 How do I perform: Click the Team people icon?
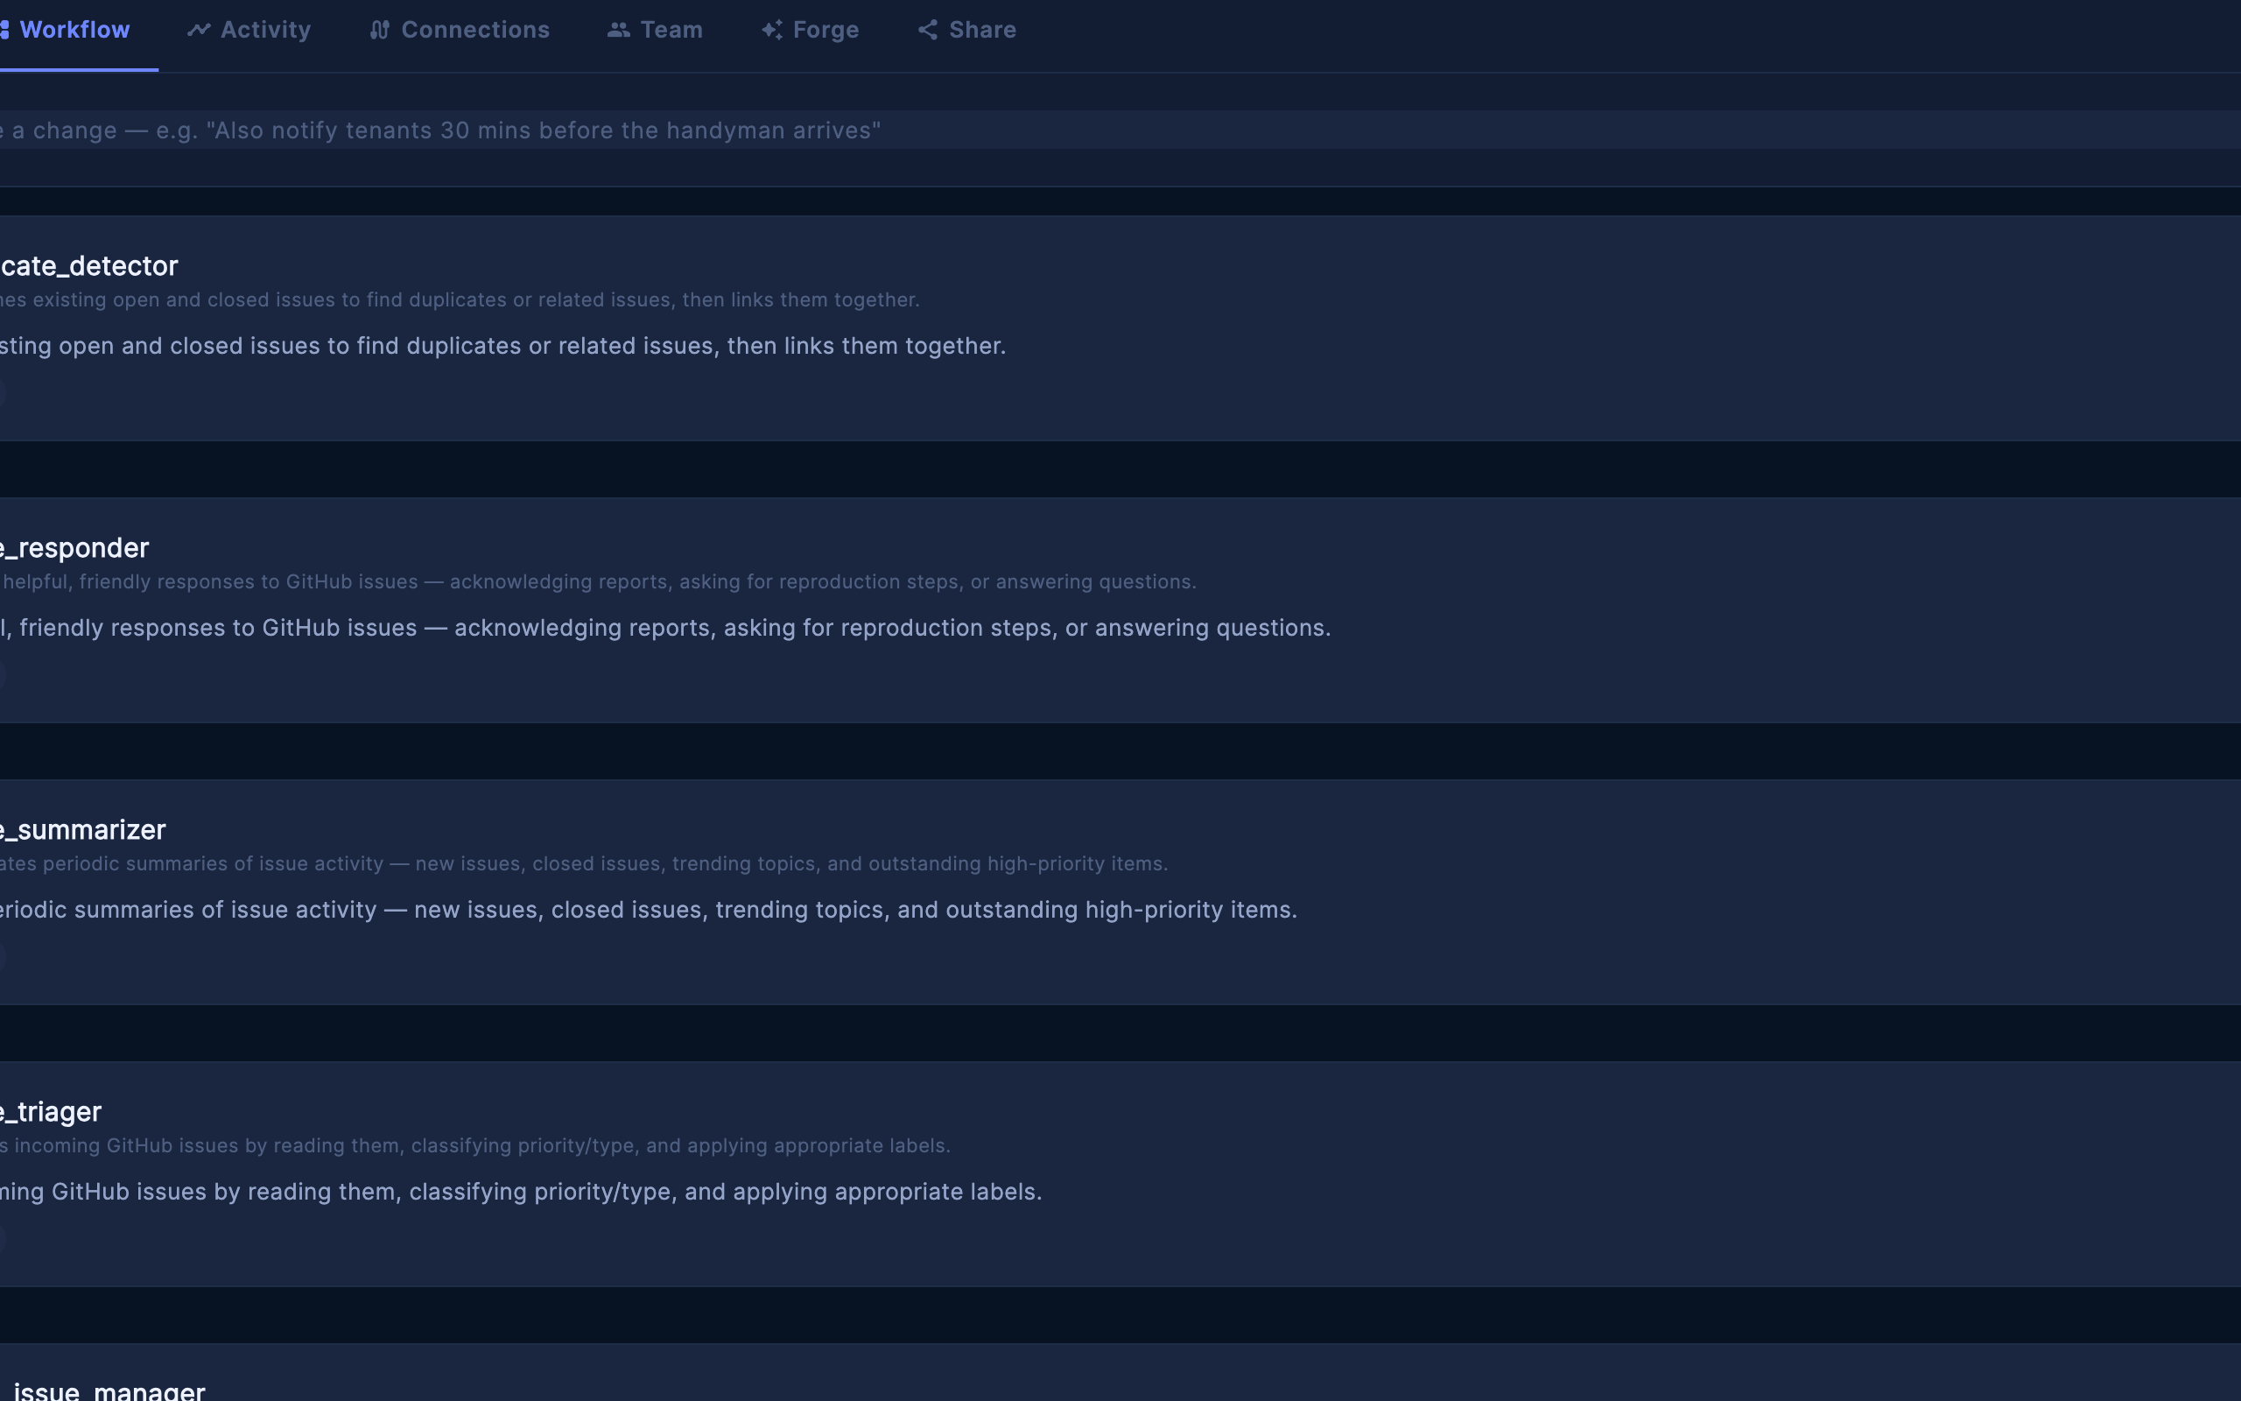[619, 30]
